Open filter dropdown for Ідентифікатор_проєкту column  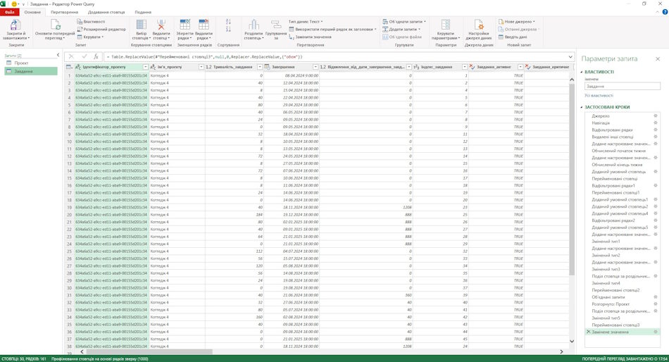(x=146, y=67)
